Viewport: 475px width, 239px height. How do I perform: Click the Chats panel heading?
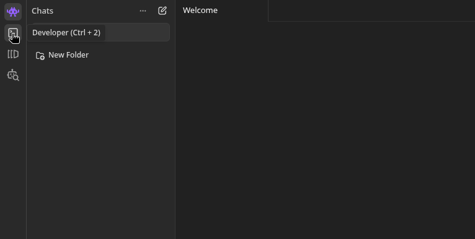(42, 11)
